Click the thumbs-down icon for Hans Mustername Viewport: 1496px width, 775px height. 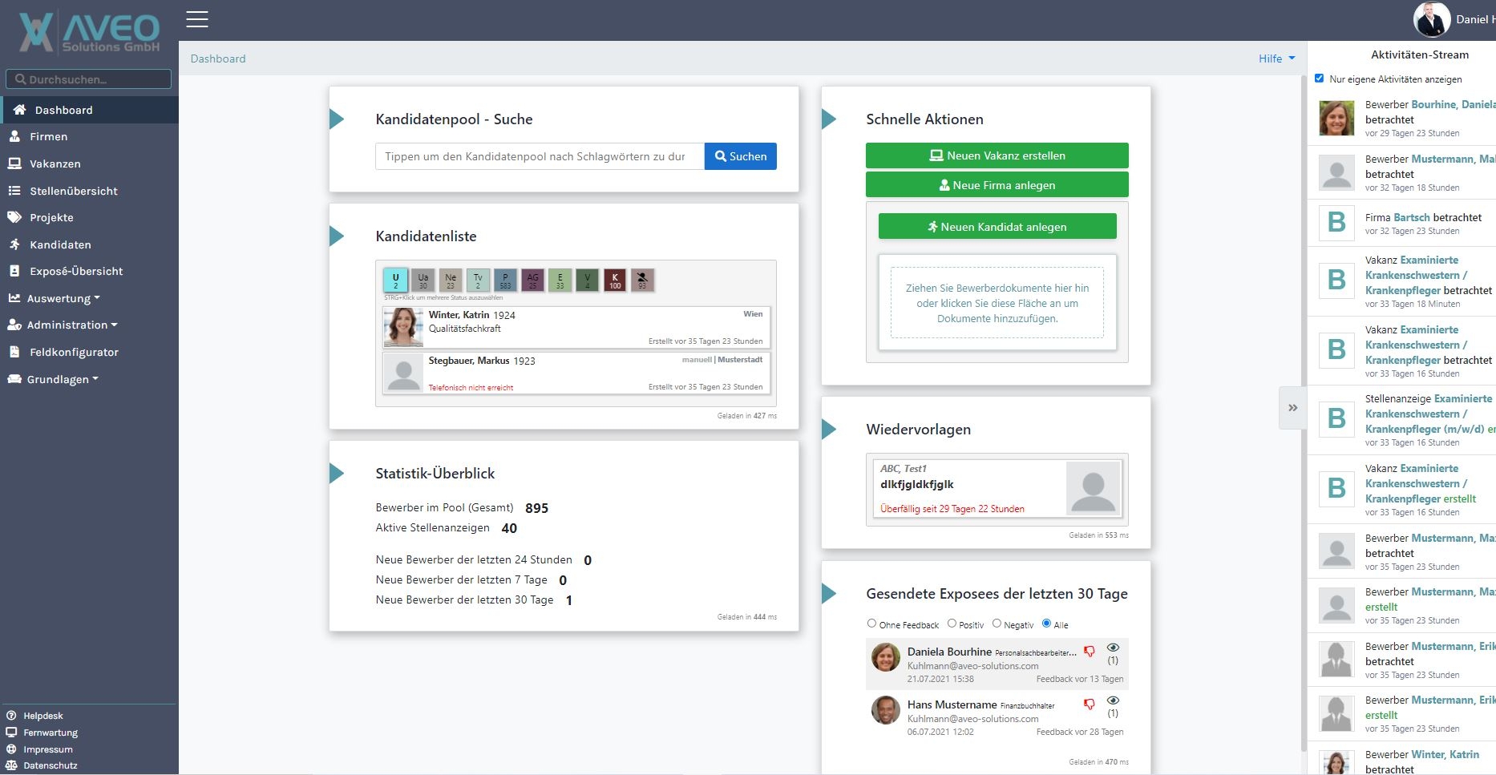coord(1090,704)
